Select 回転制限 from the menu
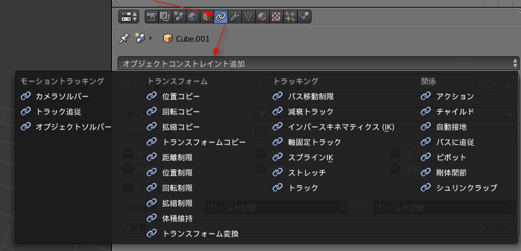 click(x=170, y=188)
